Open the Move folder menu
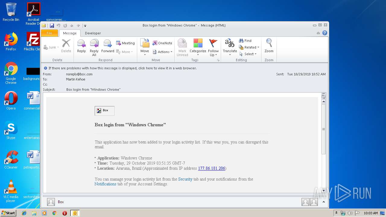 145,47
